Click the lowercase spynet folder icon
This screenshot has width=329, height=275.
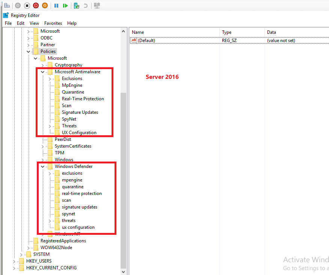click(57, 214)
